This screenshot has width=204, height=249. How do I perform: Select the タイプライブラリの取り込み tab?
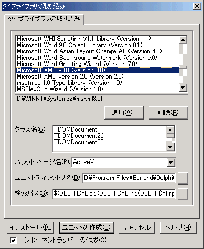[44, 19]
